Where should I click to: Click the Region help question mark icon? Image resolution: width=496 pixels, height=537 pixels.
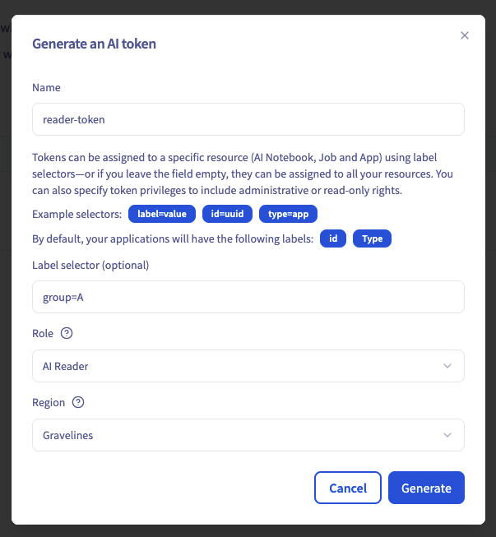pyautogui.click(x=79, y=403)
